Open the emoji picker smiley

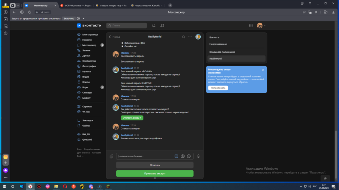(189, 156)
